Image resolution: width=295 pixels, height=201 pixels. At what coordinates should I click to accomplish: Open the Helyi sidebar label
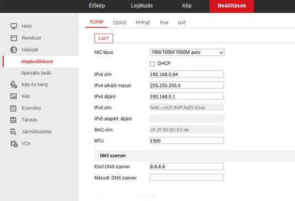tap(27, 26)
